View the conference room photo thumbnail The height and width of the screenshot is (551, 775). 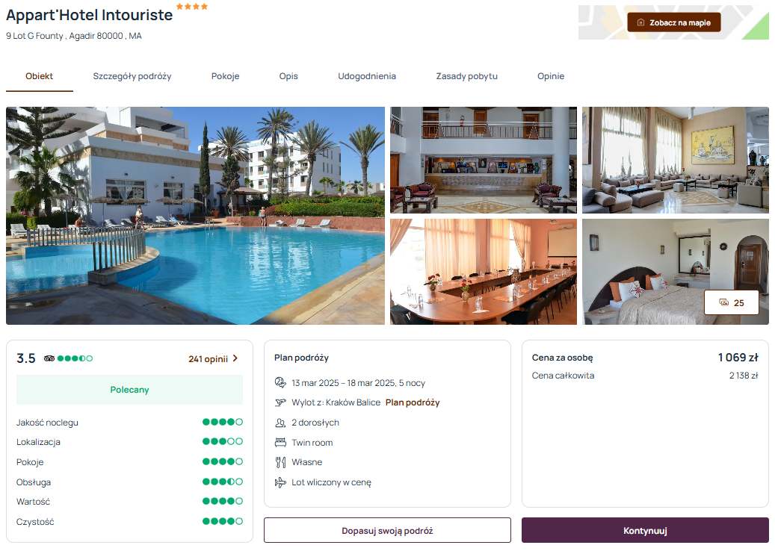[484, 272]
